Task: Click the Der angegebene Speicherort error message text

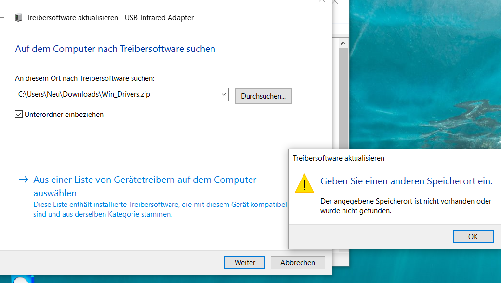Action: (x=406, y=206)
